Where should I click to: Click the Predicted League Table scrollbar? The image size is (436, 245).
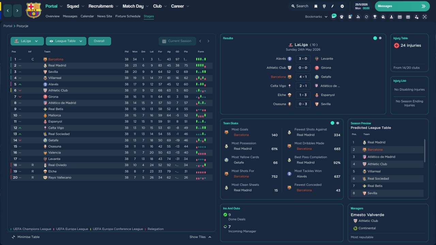coord(424,151)
